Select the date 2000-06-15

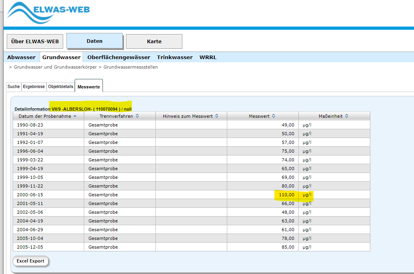click(x=30, y=194)
